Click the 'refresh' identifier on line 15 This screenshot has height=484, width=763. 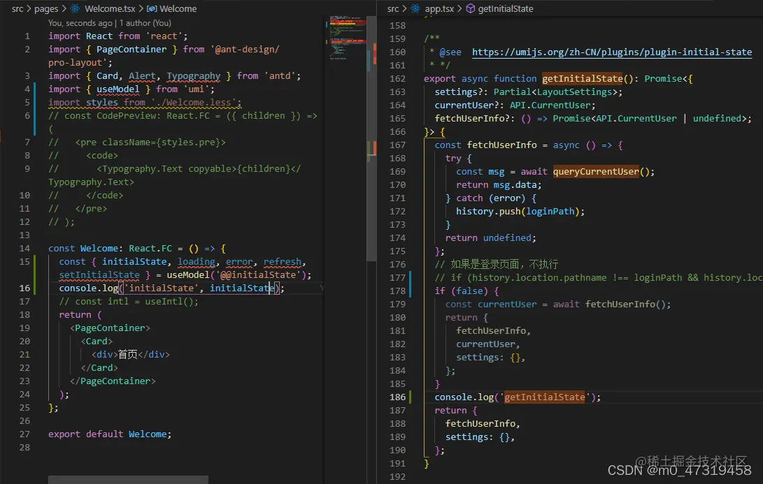point(283,261)
